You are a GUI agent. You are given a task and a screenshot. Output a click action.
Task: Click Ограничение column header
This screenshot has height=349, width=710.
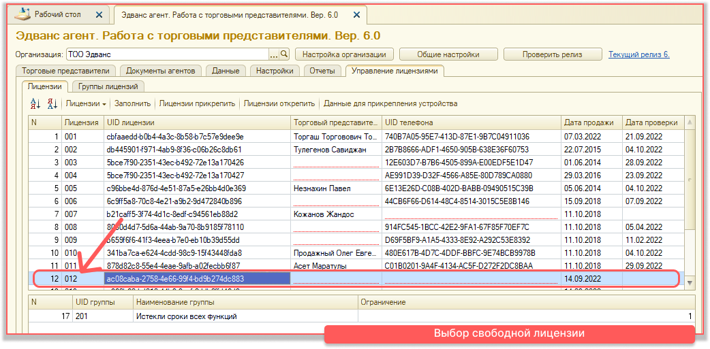tap(527, 302)
